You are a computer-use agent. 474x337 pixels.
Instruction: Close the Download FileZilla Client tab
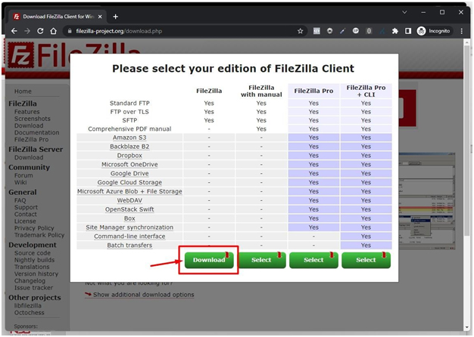pyautogui.click(x=100, y=17)
